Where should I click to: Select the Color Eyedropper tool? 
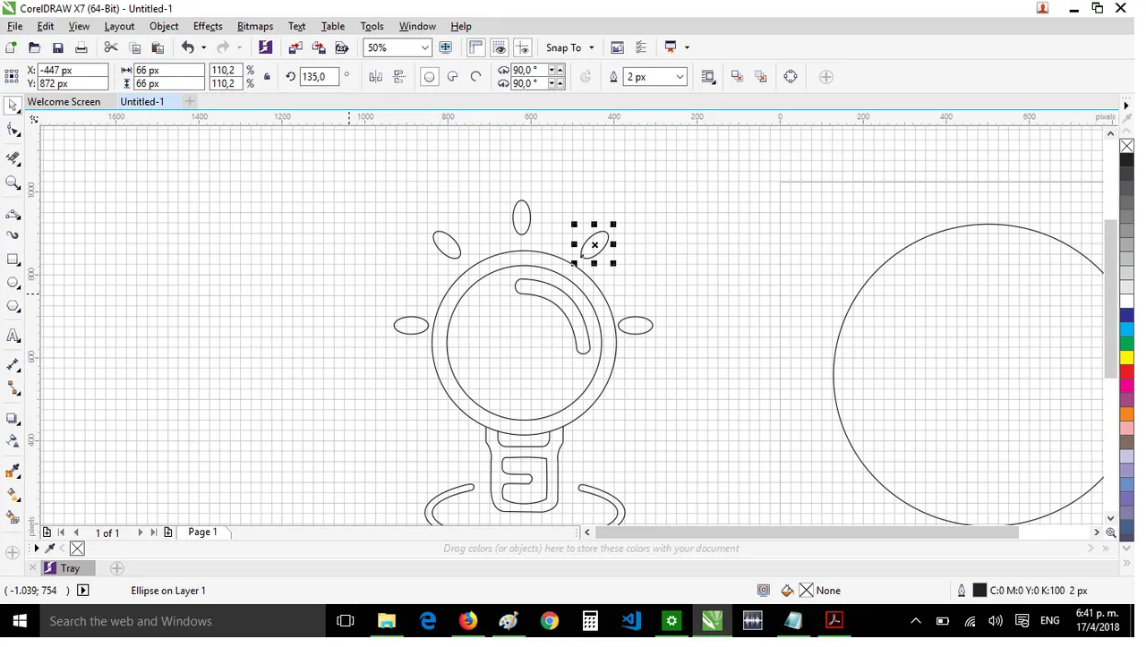tap(13, 471)
